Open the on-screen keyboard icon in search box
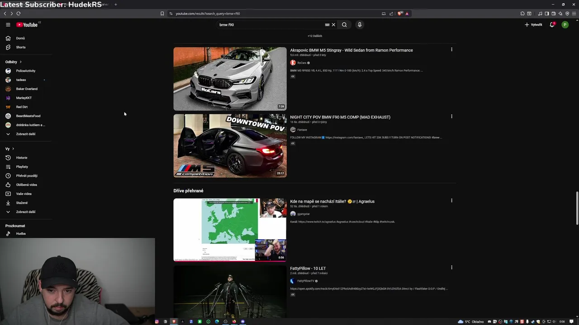The height and width of the screenshot is (325, 579). (x=327, y=25)
